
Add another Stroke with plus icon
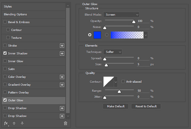coord(62,46)
